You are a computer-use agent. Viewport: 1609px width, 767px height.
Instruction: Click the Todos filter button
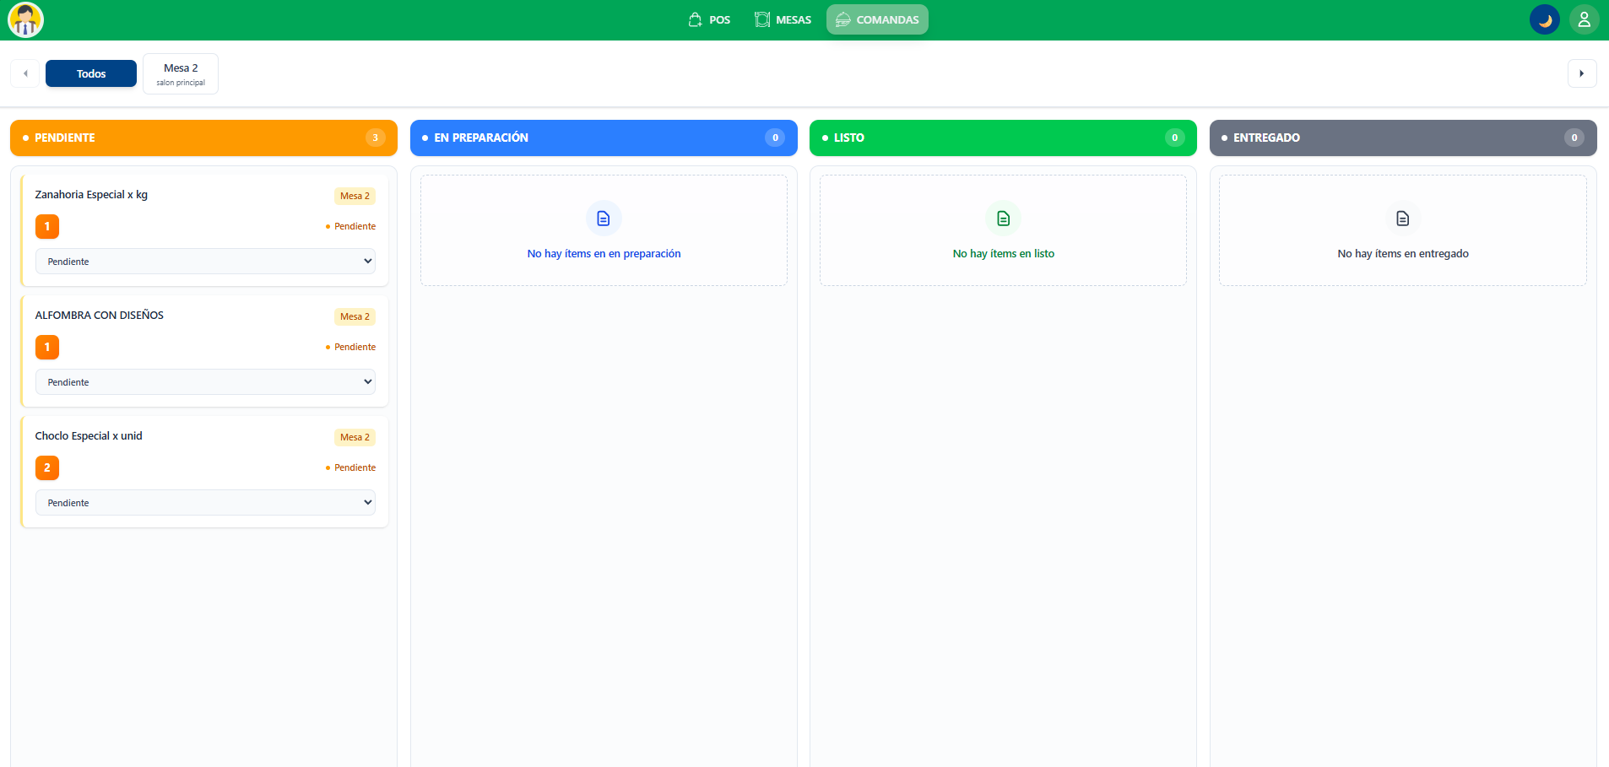[91, 74]
